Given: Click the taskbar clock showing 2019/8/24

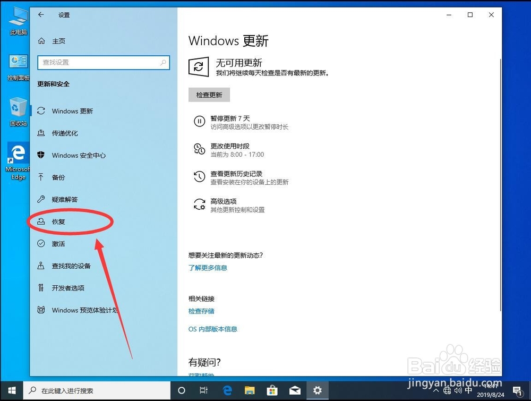Looking at the screenshot, I should pyautogui.click(x=490, y=390).
